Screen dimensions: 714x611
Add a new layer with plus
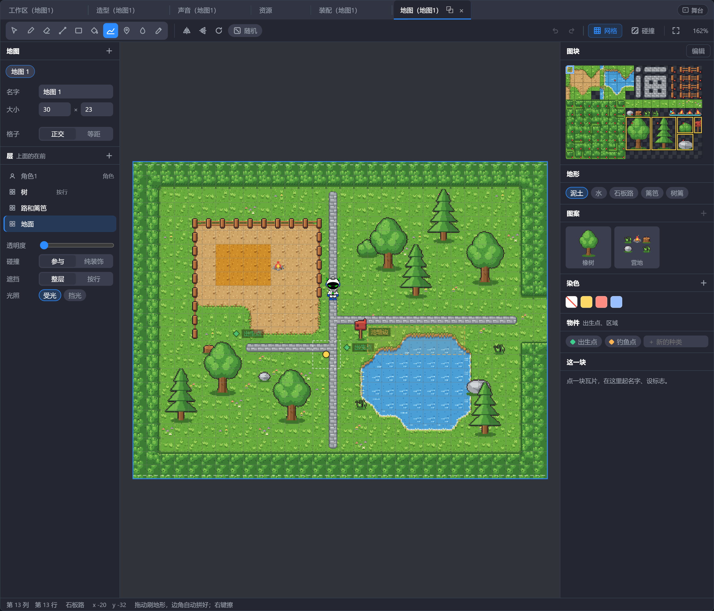(x=109, y=156)
